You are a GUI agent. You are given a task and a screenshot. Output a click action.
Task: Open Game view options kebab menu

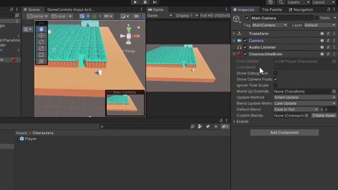tap(227, 9)
